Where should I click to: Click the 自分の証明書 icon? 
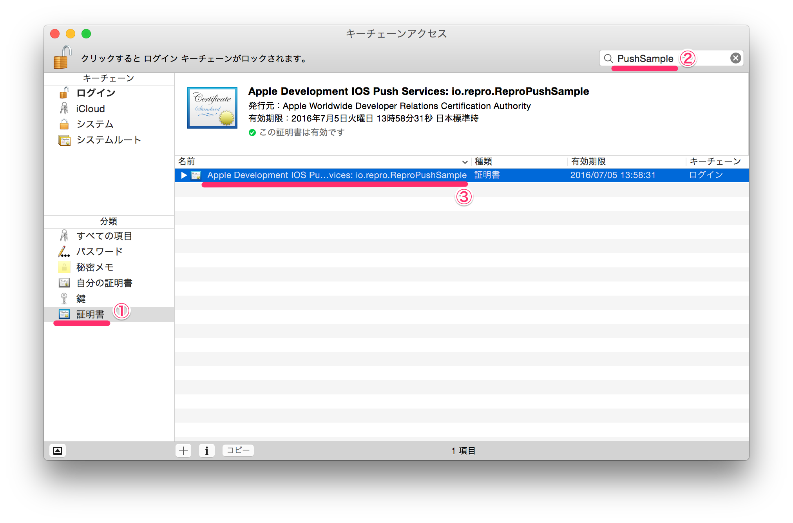pos(64,283)
